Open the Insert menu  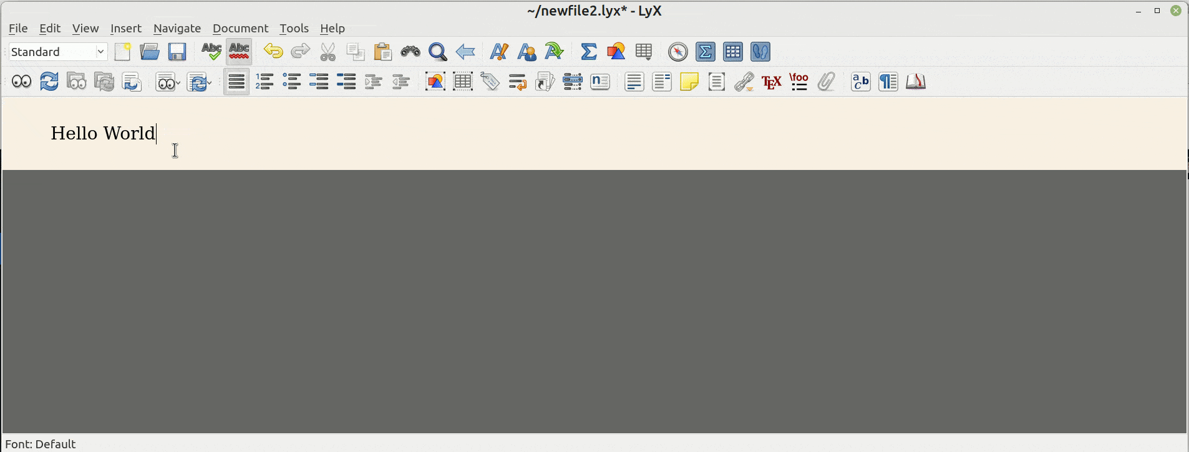[x=126, y=28]
